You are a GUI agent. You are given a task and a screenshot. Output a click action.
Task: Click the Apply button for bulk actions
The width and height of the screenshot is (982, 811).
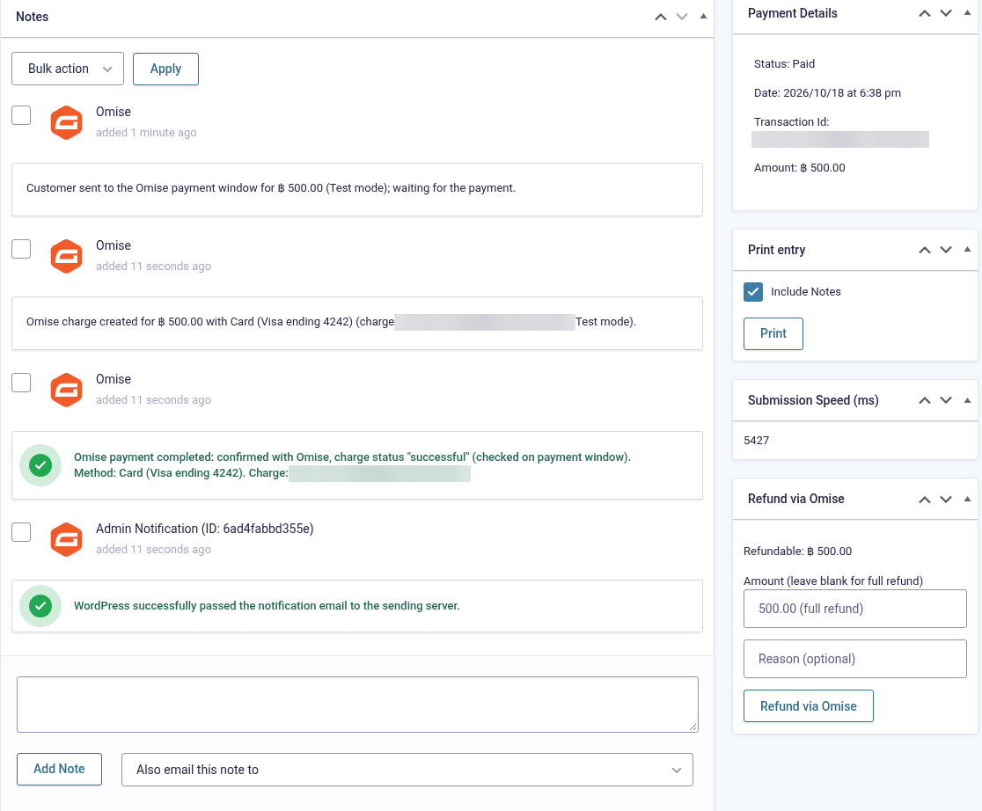(166, 69)
